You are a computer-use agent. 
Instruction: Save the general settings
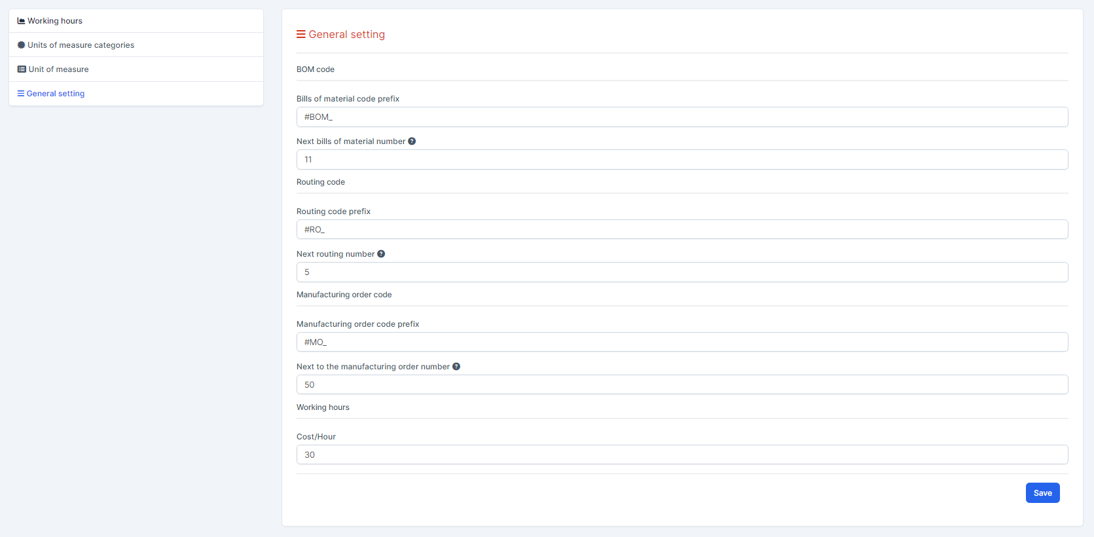click(1042, 493)
